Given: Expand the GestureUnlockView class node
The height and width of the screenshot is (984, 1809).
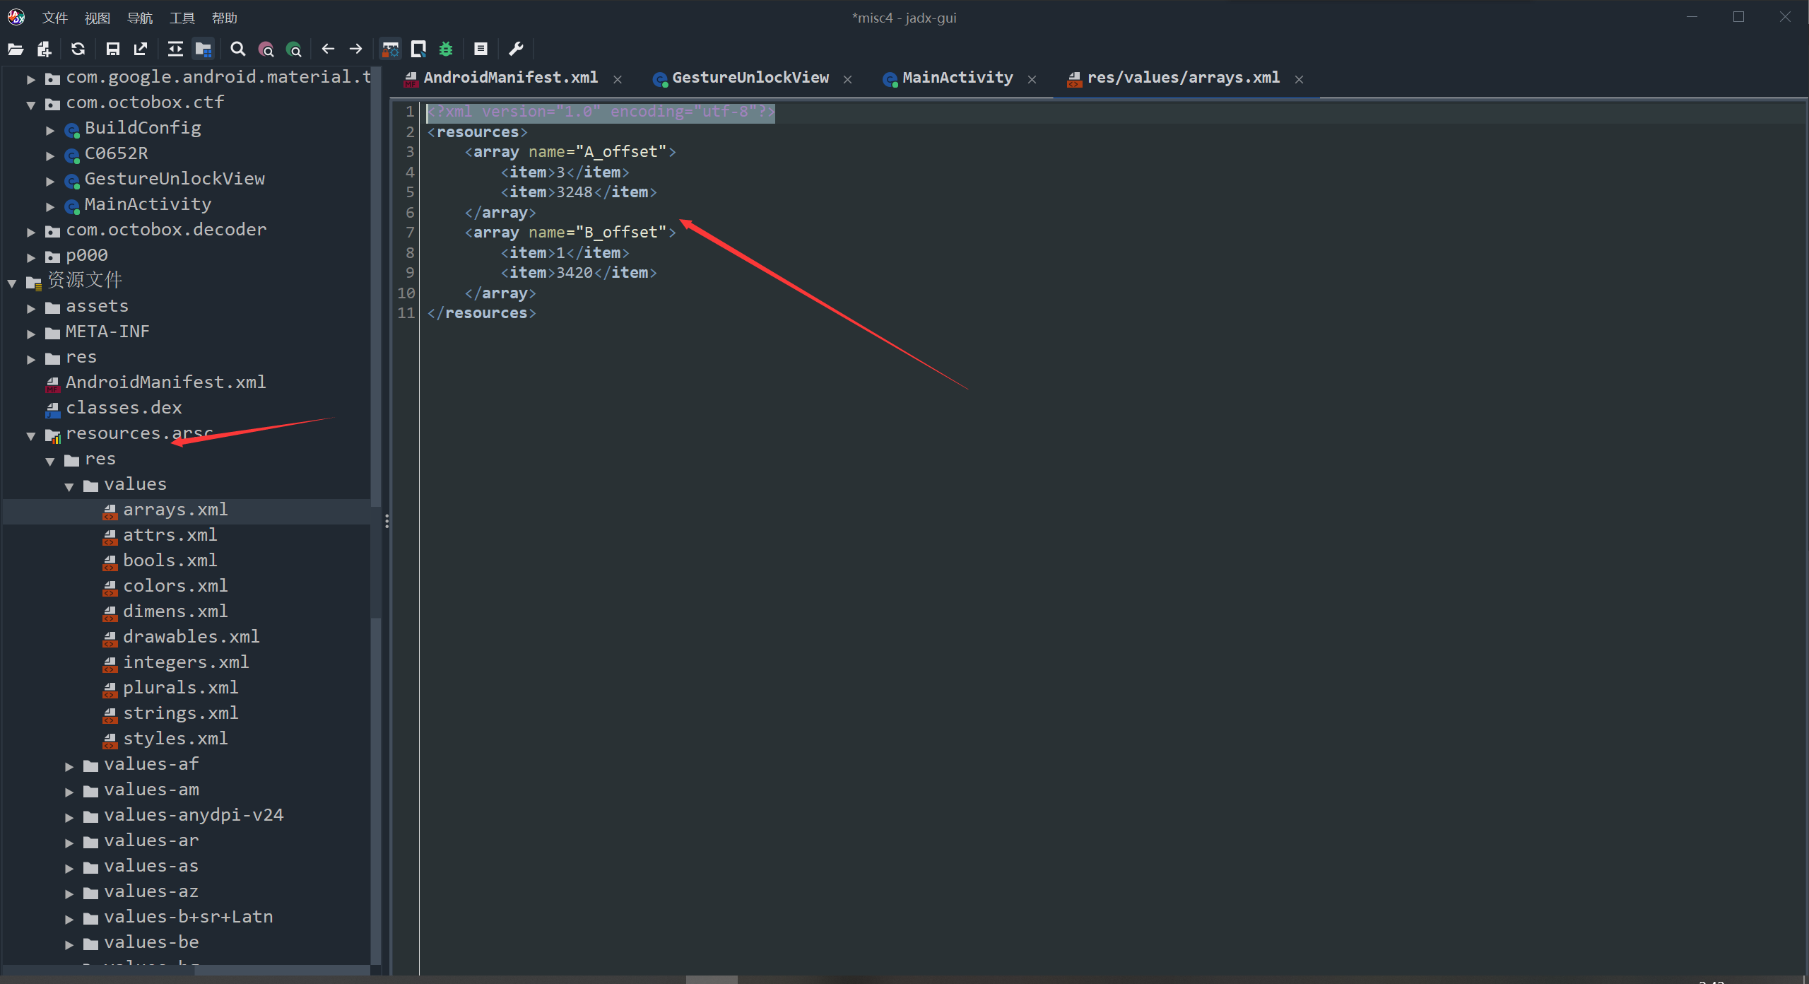Looking at the screenshot, I should point(50,181).
